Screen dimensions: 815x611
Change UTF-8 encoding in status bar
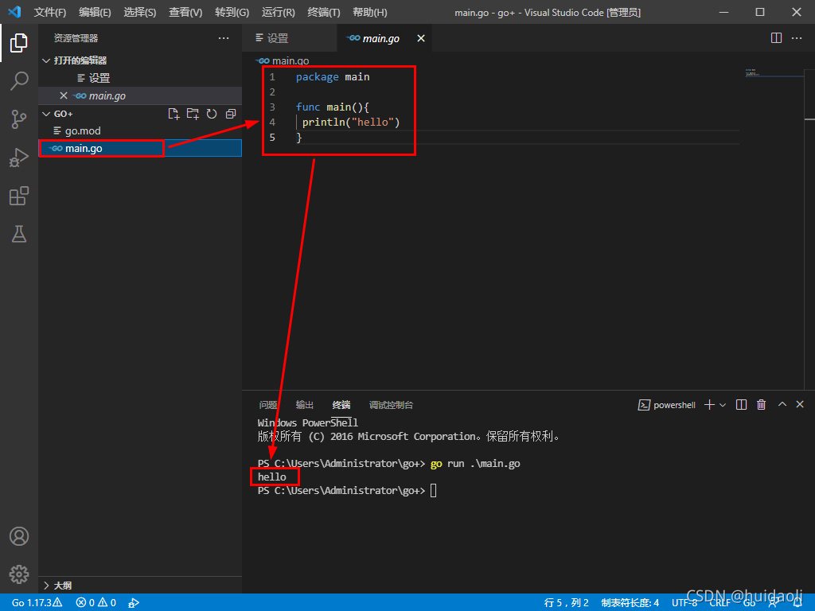coord(684,603)
